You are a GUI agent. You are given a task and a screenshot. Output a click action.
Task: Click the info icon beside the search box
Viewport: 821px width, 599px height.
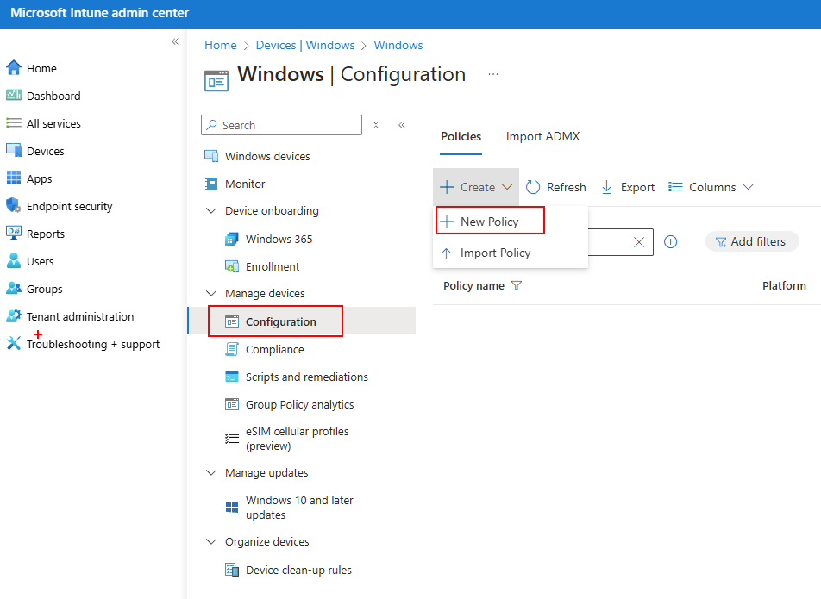coord(670,241)
